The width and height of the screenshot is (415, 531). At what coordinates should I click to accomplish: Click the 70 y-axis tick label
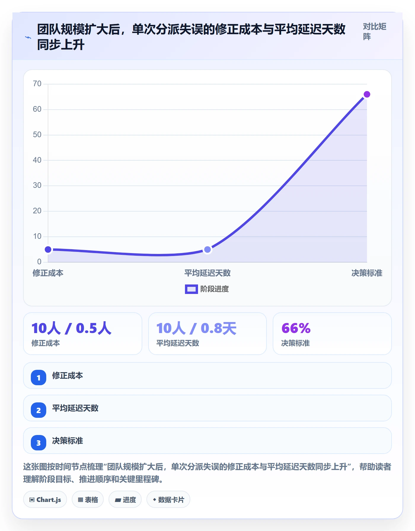click(x=37, y=84)
